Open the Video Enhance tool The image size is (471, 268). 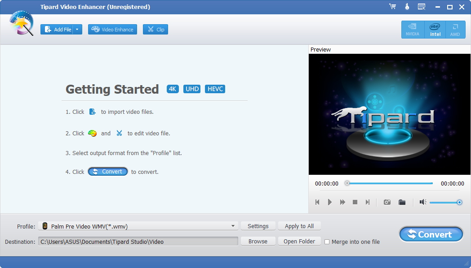point(112,29)
